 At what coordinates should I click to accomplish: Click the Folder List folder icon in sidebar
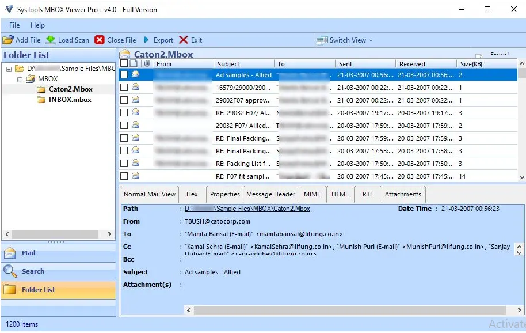pos(10,290)
